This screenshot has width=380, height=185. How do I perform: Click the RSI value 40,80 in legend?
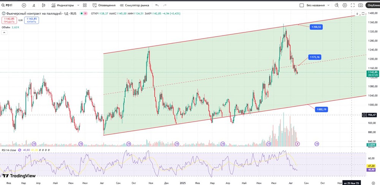(x=27, y=150)
